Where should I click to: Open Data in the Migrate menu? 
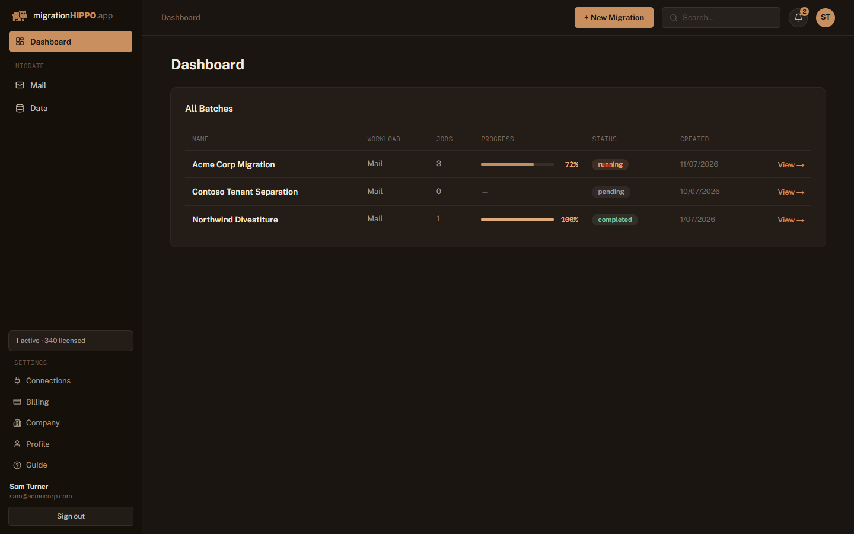click(71, 108)
